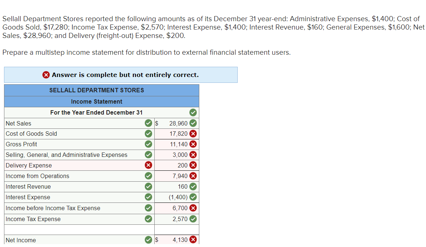
Task: Click the red X beside the Net Income amount
Action: 194,239
